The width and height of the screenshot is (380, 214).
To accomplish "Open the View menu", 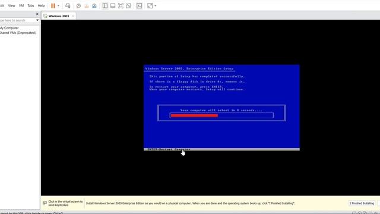I will pos(11,5).
